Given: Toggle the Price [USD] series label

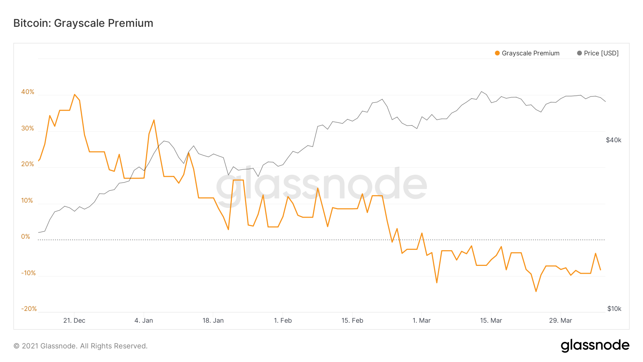Looking at the screenshot, I should [x=601, y=53].
